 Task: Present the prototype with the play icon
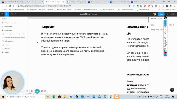pyautogui.click(x=167, y=14)
